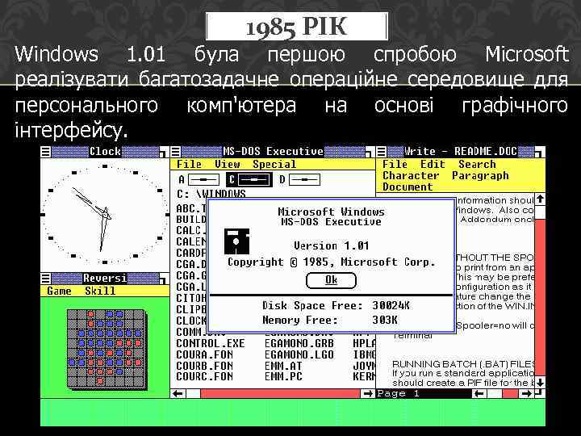Click the Ok button in About dialog
Viewport: 581px width, 436px height.
(331, 280)
